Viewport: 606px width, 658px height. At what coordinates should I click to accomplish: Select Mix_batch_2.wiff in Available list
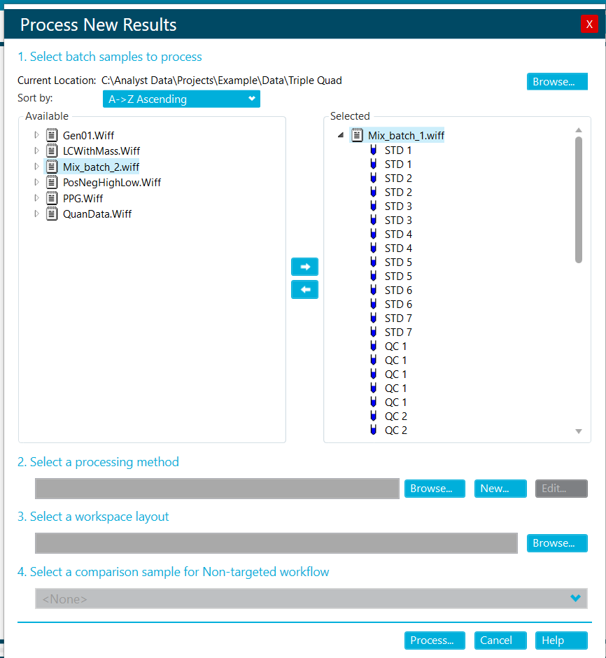pyautogui.click(x=101, y=167)
